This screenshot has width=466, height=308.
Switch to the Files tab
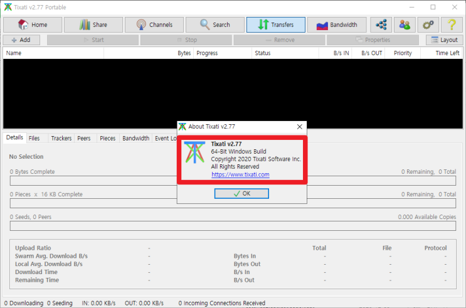point(34,138)
